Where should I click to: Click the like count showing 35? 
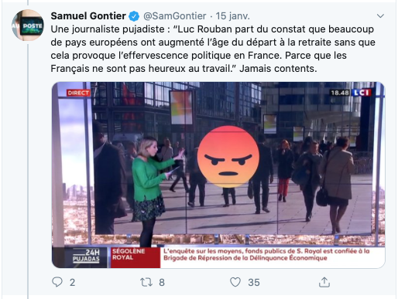(254, 283)
